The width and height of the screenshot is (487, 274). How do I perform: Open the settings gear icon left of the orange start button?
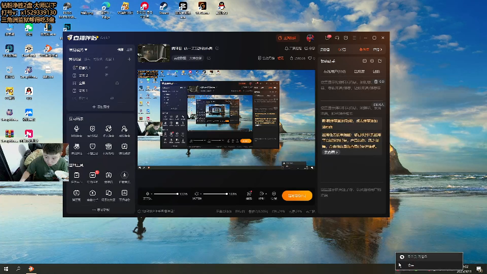pos(273,194)
